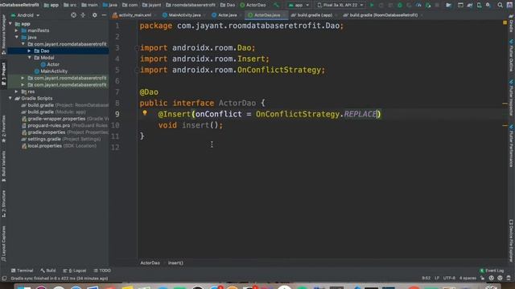Switch to the build.gradle (app) tab
This screenshot has height=289, width=515.
pos(311,15)
